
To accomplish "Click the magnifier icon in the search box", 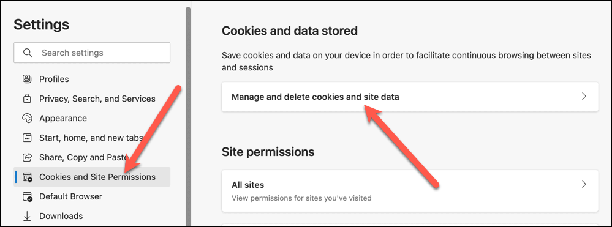I will coord(28,53).
